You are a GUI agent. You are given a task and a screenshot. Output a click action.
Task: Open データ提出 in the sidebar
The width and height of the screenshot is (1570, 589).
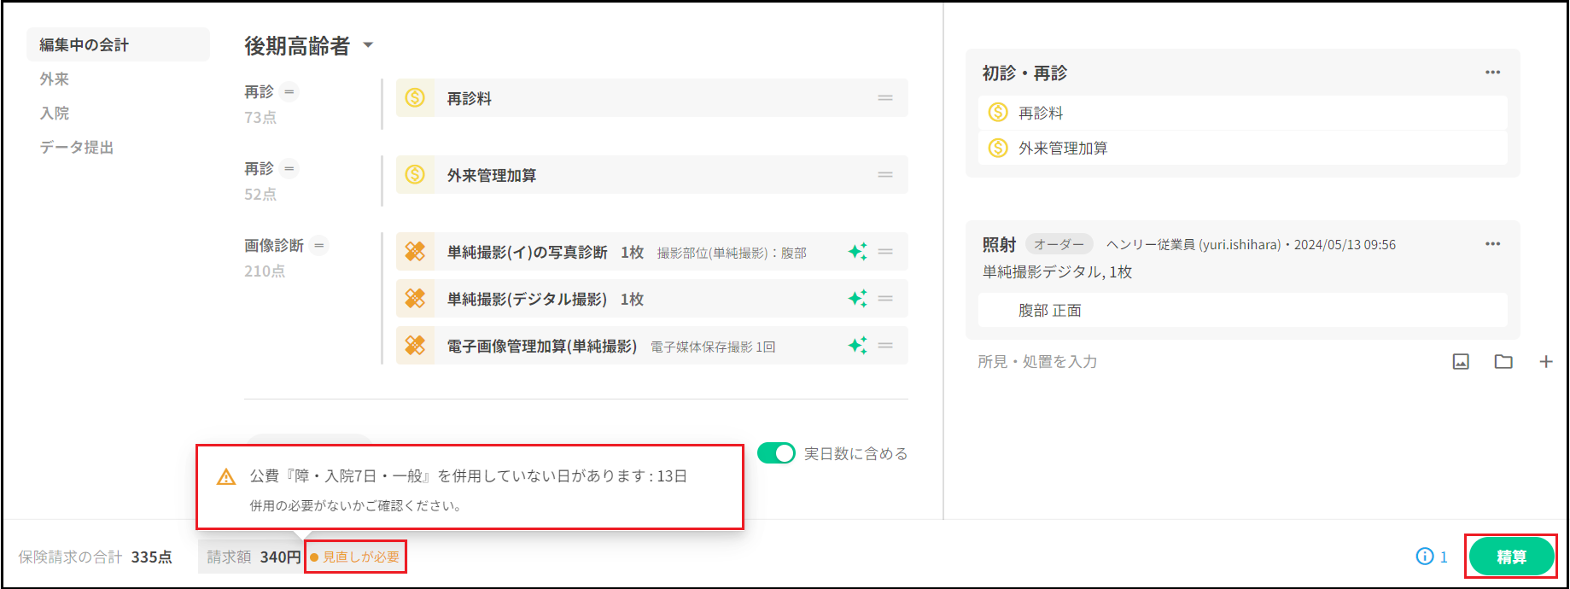tap(77, 147)
